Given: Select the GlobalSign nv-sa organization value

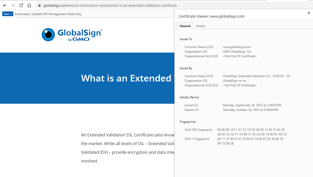Looking at the screenshot, I should tap(234, 81).
